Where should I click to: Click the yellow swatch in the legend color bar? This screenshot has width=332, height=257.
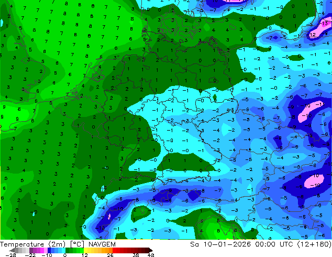coord(86,250)
